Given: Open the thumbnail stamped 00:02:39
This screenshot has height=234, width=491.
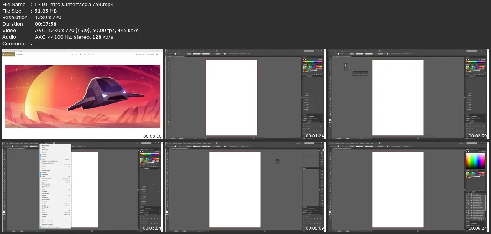Looking at the screenshot, I should (408, 94).
